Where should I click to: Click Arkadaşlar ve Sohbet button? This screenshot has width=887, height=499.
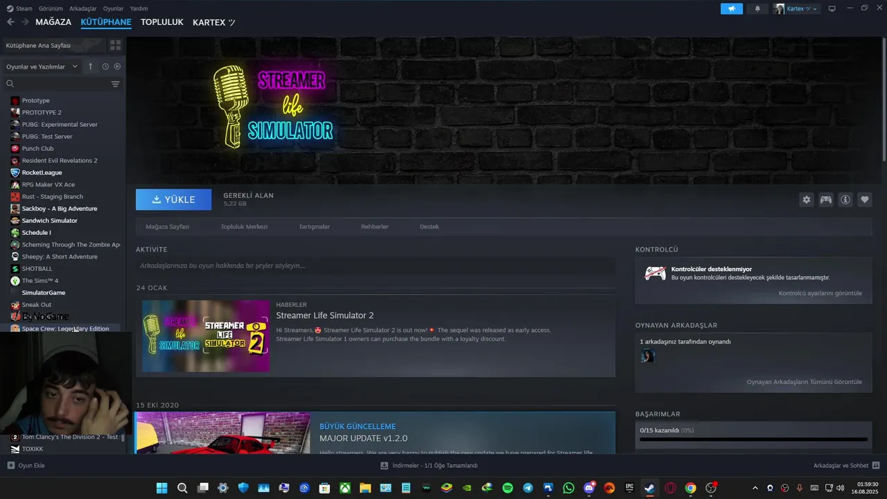tap(847, 466)
